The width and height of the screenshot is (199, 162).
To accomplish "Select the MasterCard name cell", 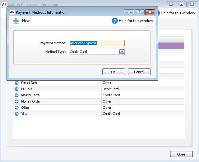I will (61, 95).
